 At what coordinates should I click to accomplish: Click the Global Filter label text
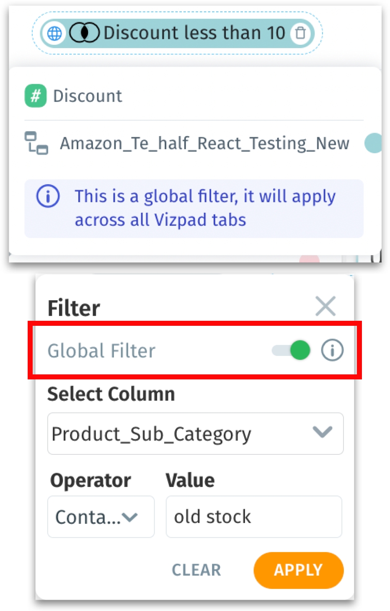101,351
